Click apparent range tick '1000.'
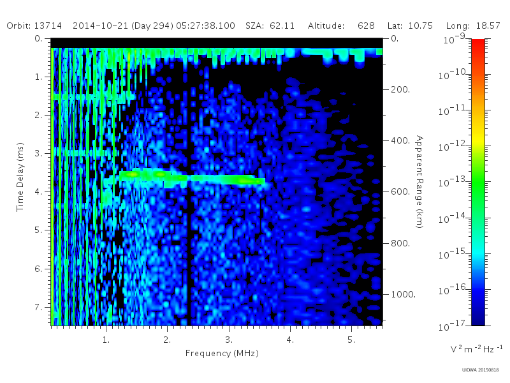The width and height of the screenshot is (510, 383). 404,294
